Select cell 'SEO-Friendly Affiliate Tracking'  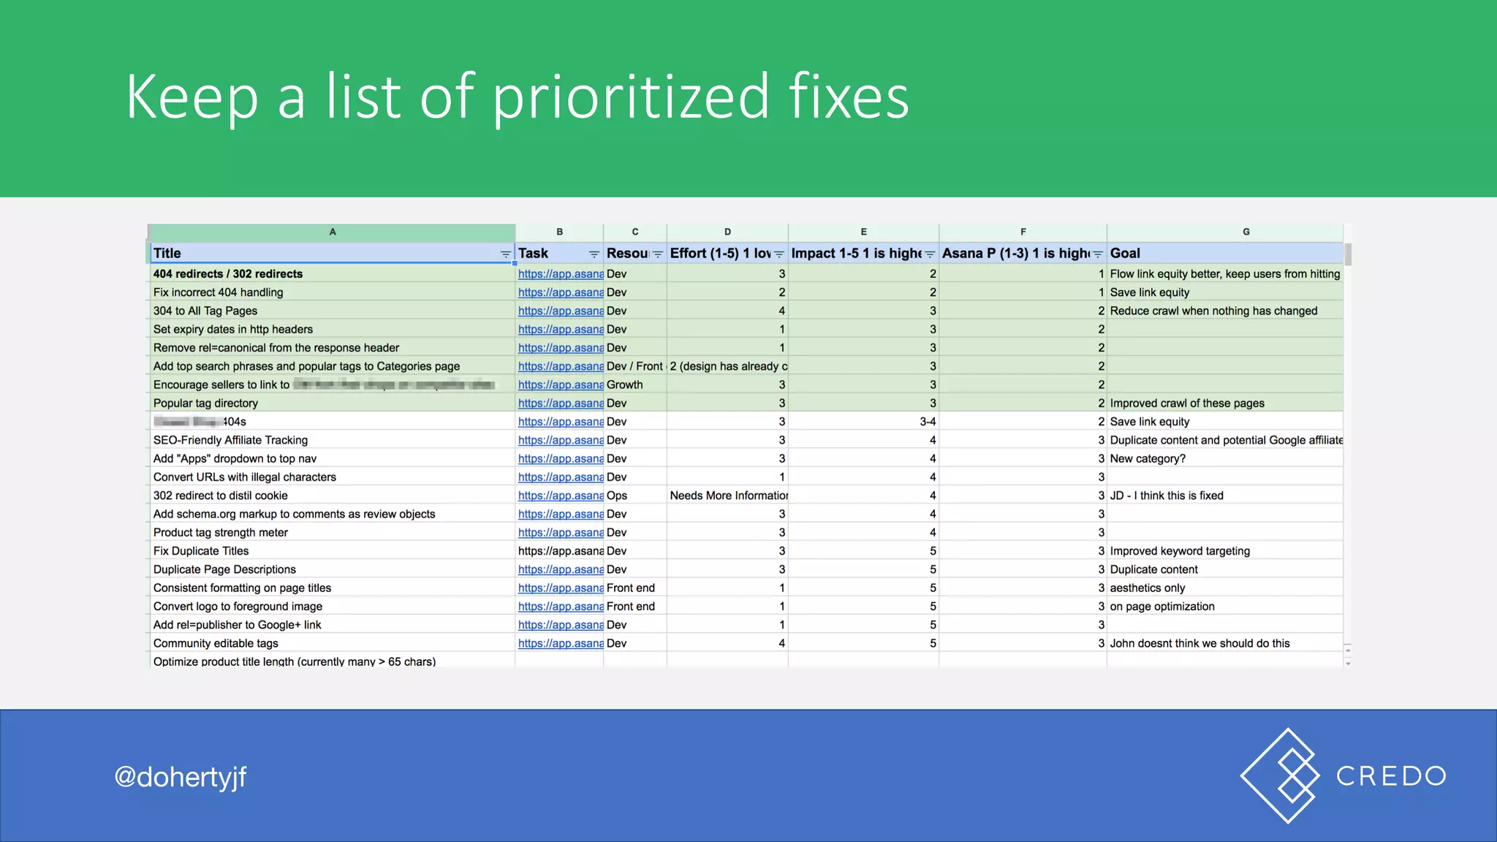click(333, 440)
